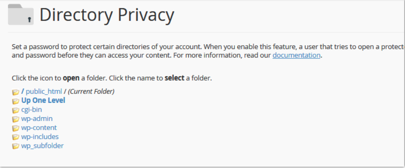Click the (Current Folder) label
The width and height of the screenshot is (405, 168).
pos(91,92)
